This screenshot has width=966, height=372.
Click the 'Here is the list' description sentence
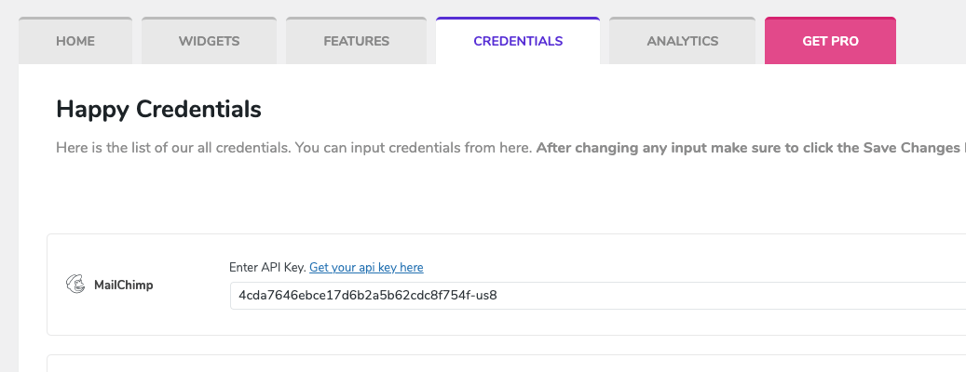[x=174, y=148]
